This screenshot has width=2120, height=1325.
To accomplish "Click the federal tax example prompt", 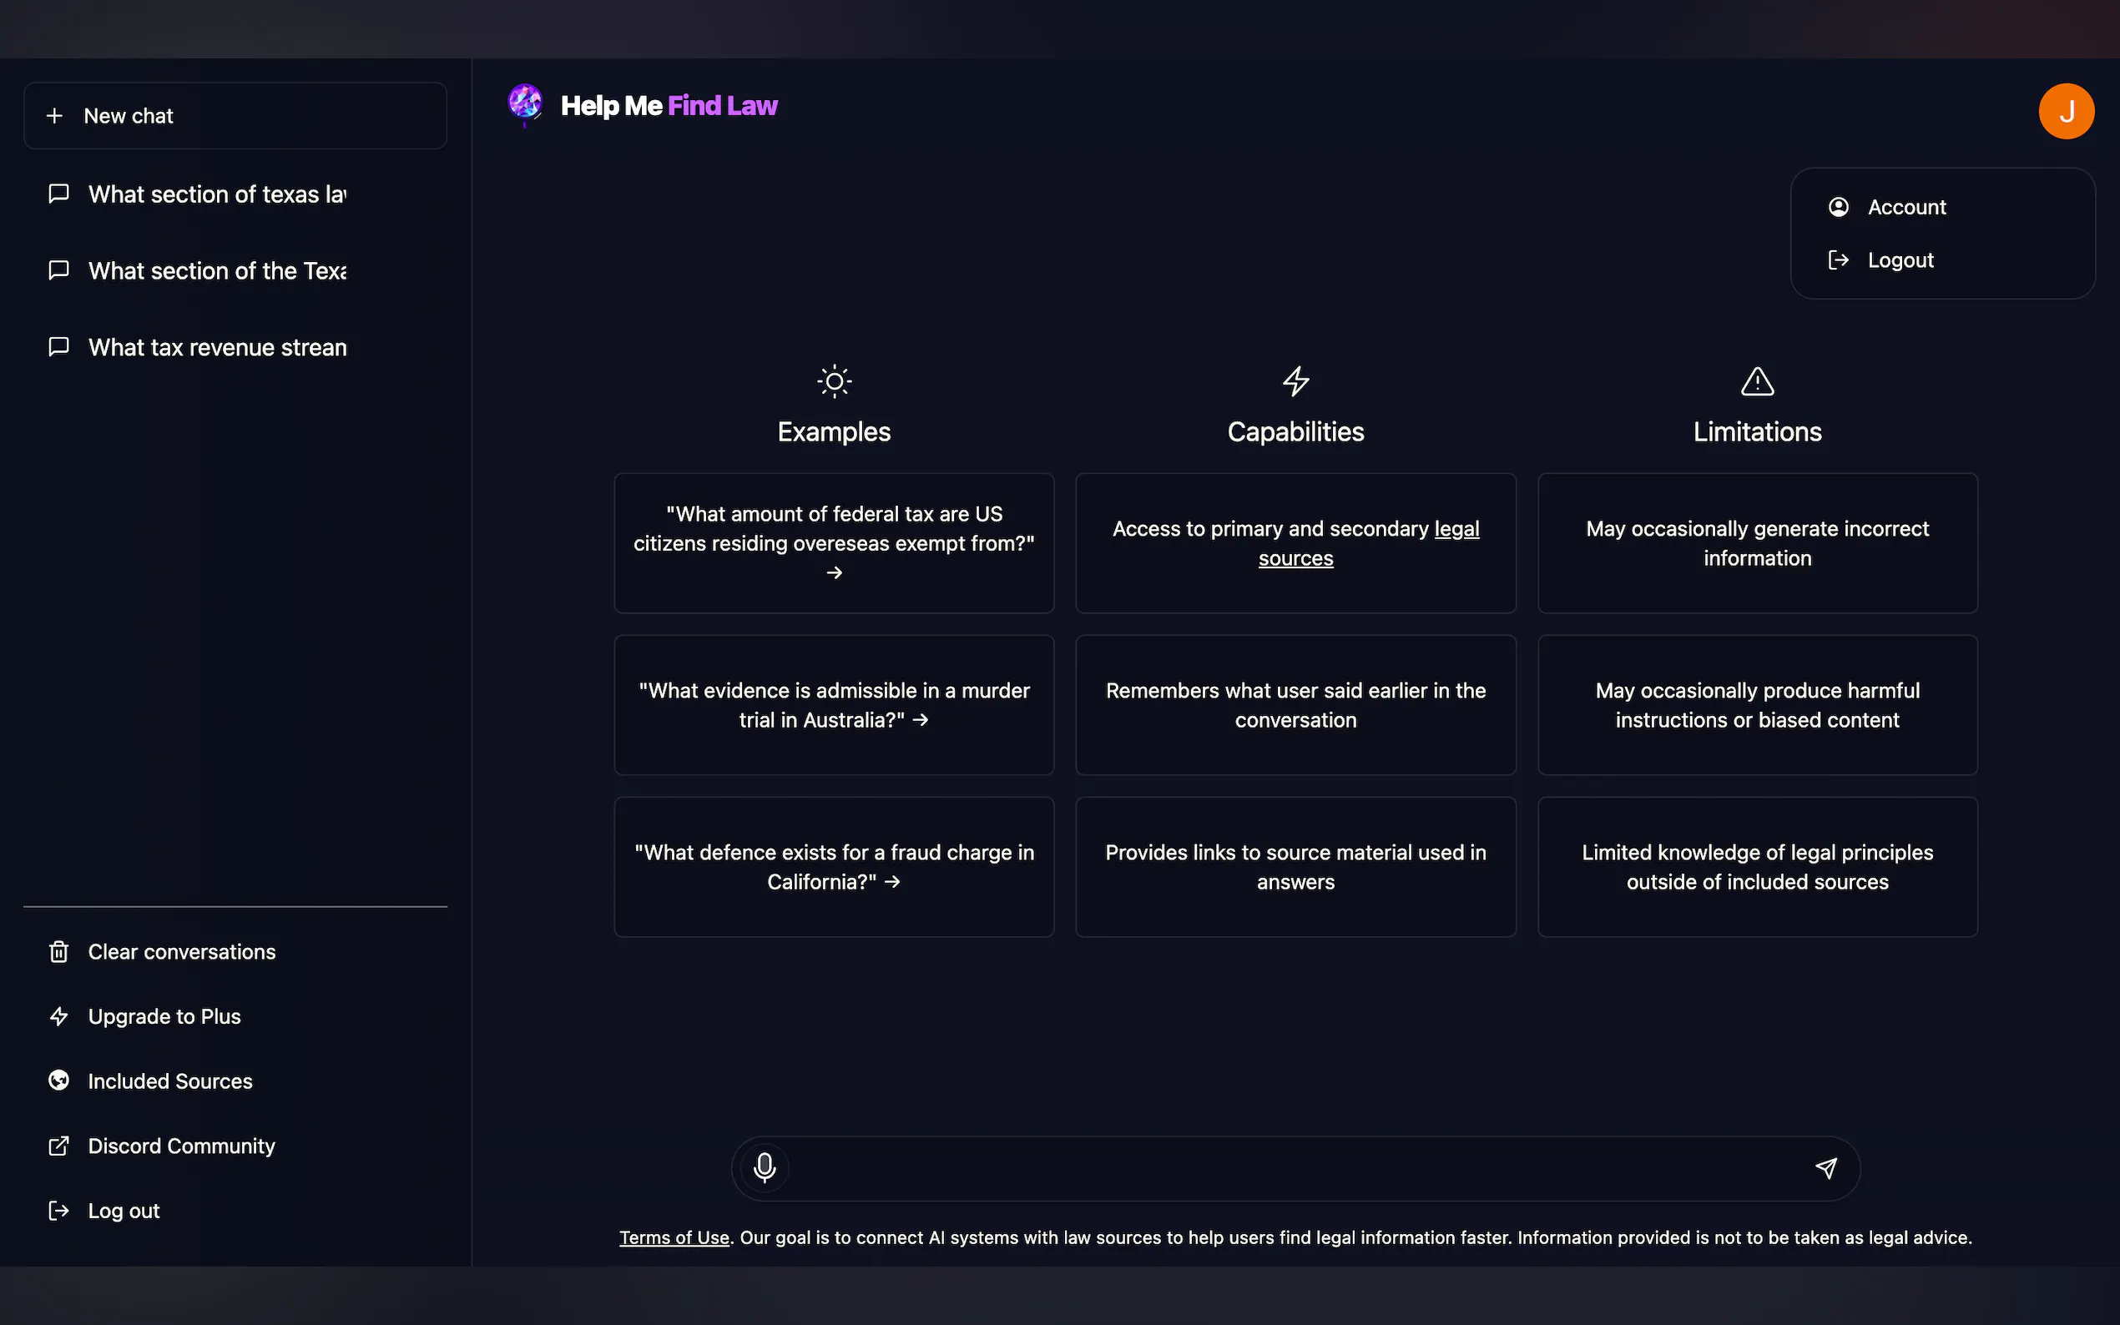I will (834, 542).
